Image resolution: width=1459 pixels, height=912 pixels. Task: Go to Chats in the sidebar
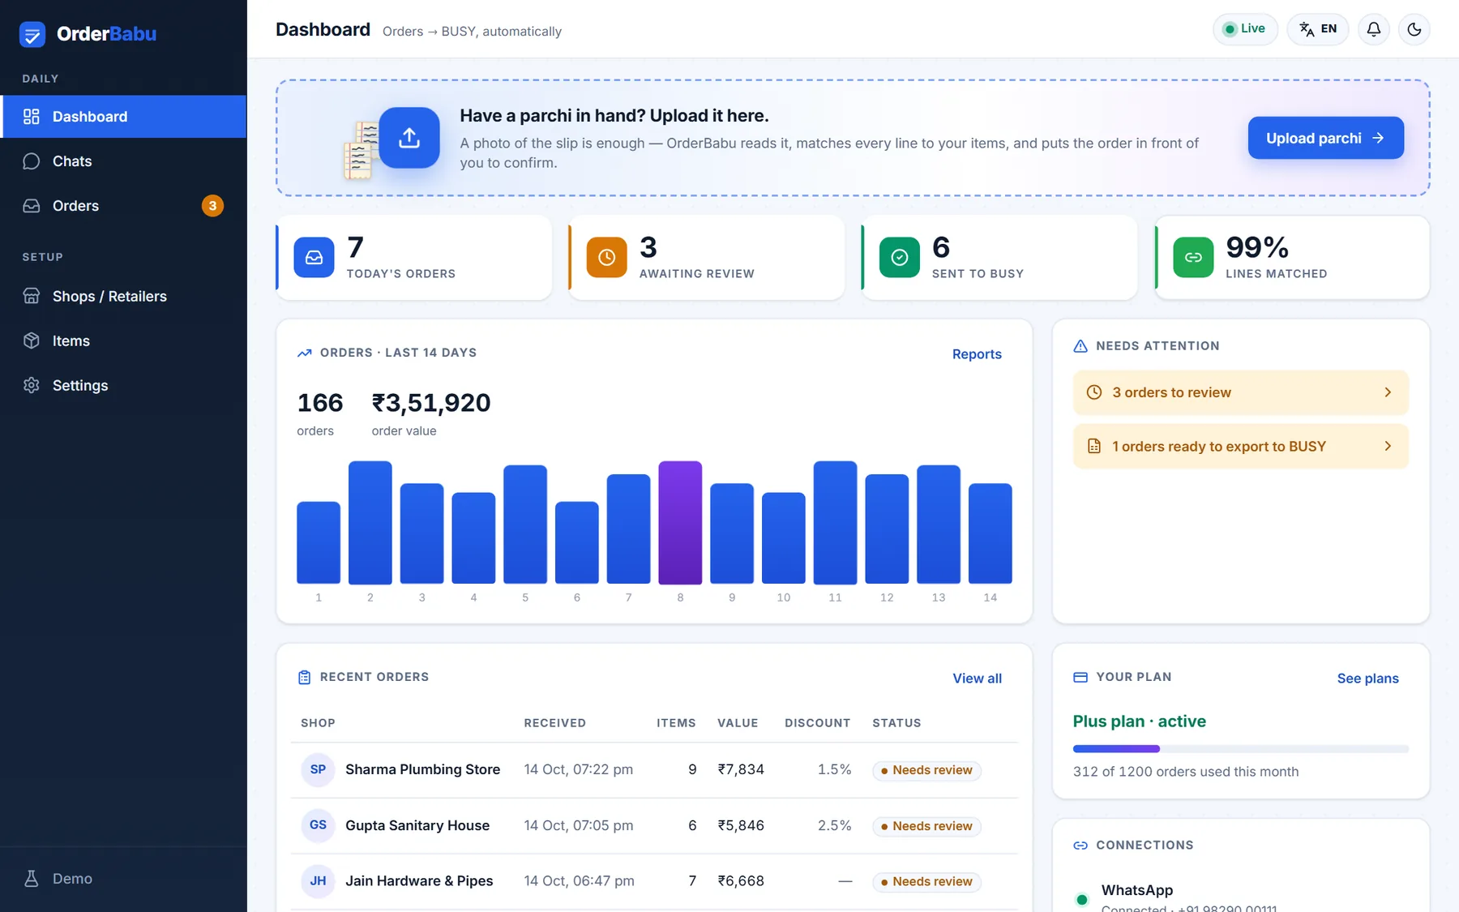[123, 161]
